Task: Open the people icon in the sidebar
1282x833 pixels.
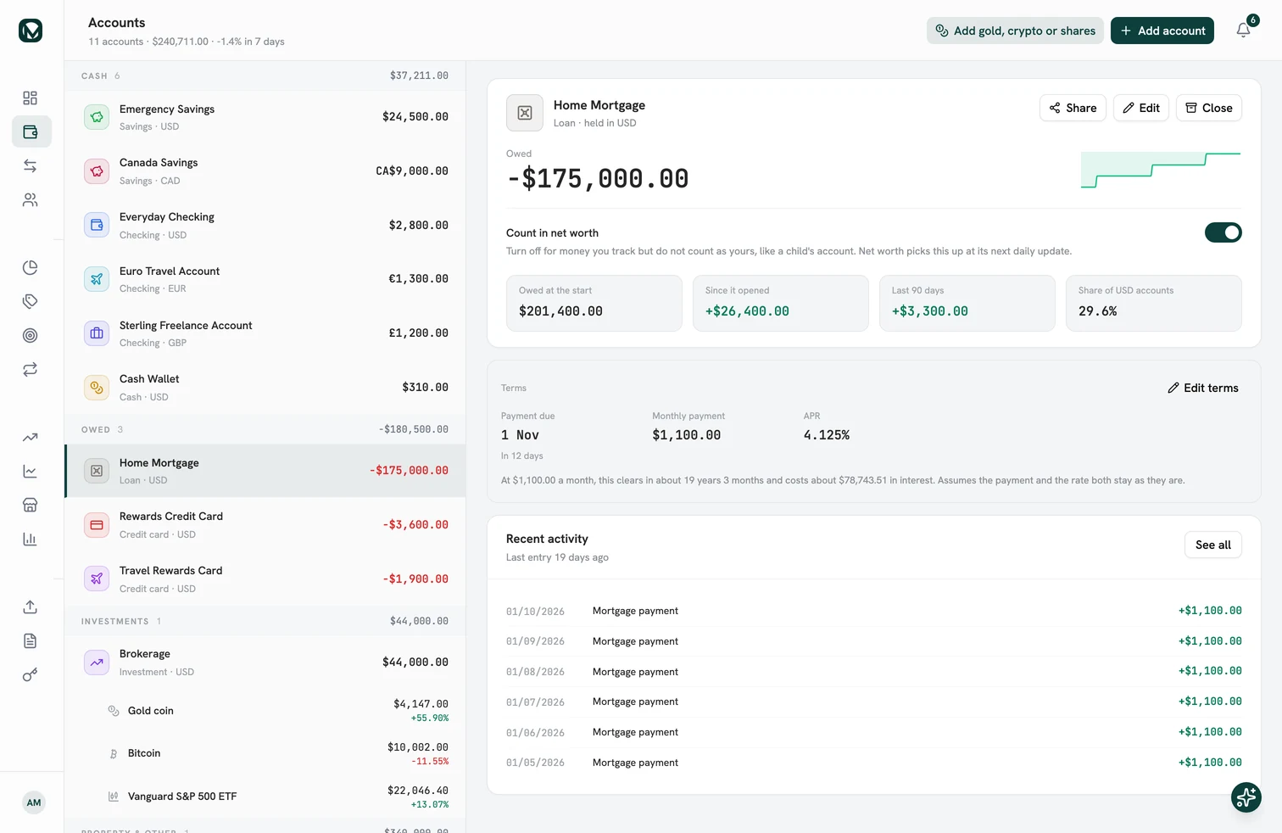Action: pyautogui.click(x=31, y=200)
